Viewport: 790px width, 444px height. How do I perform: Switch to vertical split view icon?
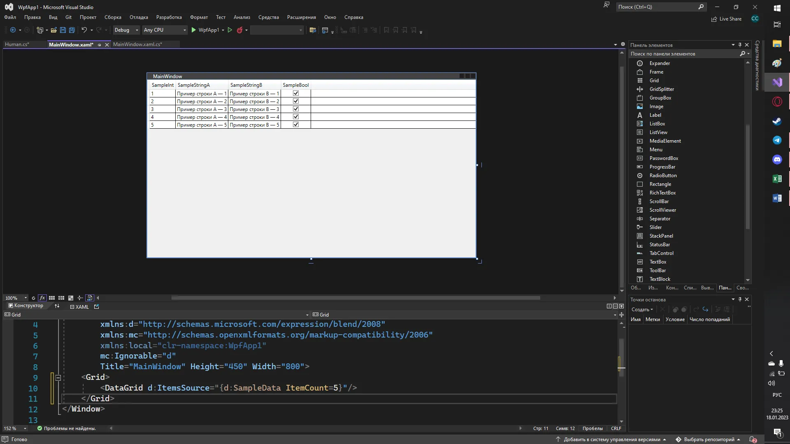pos(609,306)
